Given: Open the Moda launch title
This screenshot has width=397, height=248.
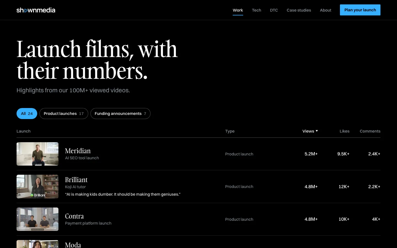Looking at the screenshot, I should tap(73, 245).
